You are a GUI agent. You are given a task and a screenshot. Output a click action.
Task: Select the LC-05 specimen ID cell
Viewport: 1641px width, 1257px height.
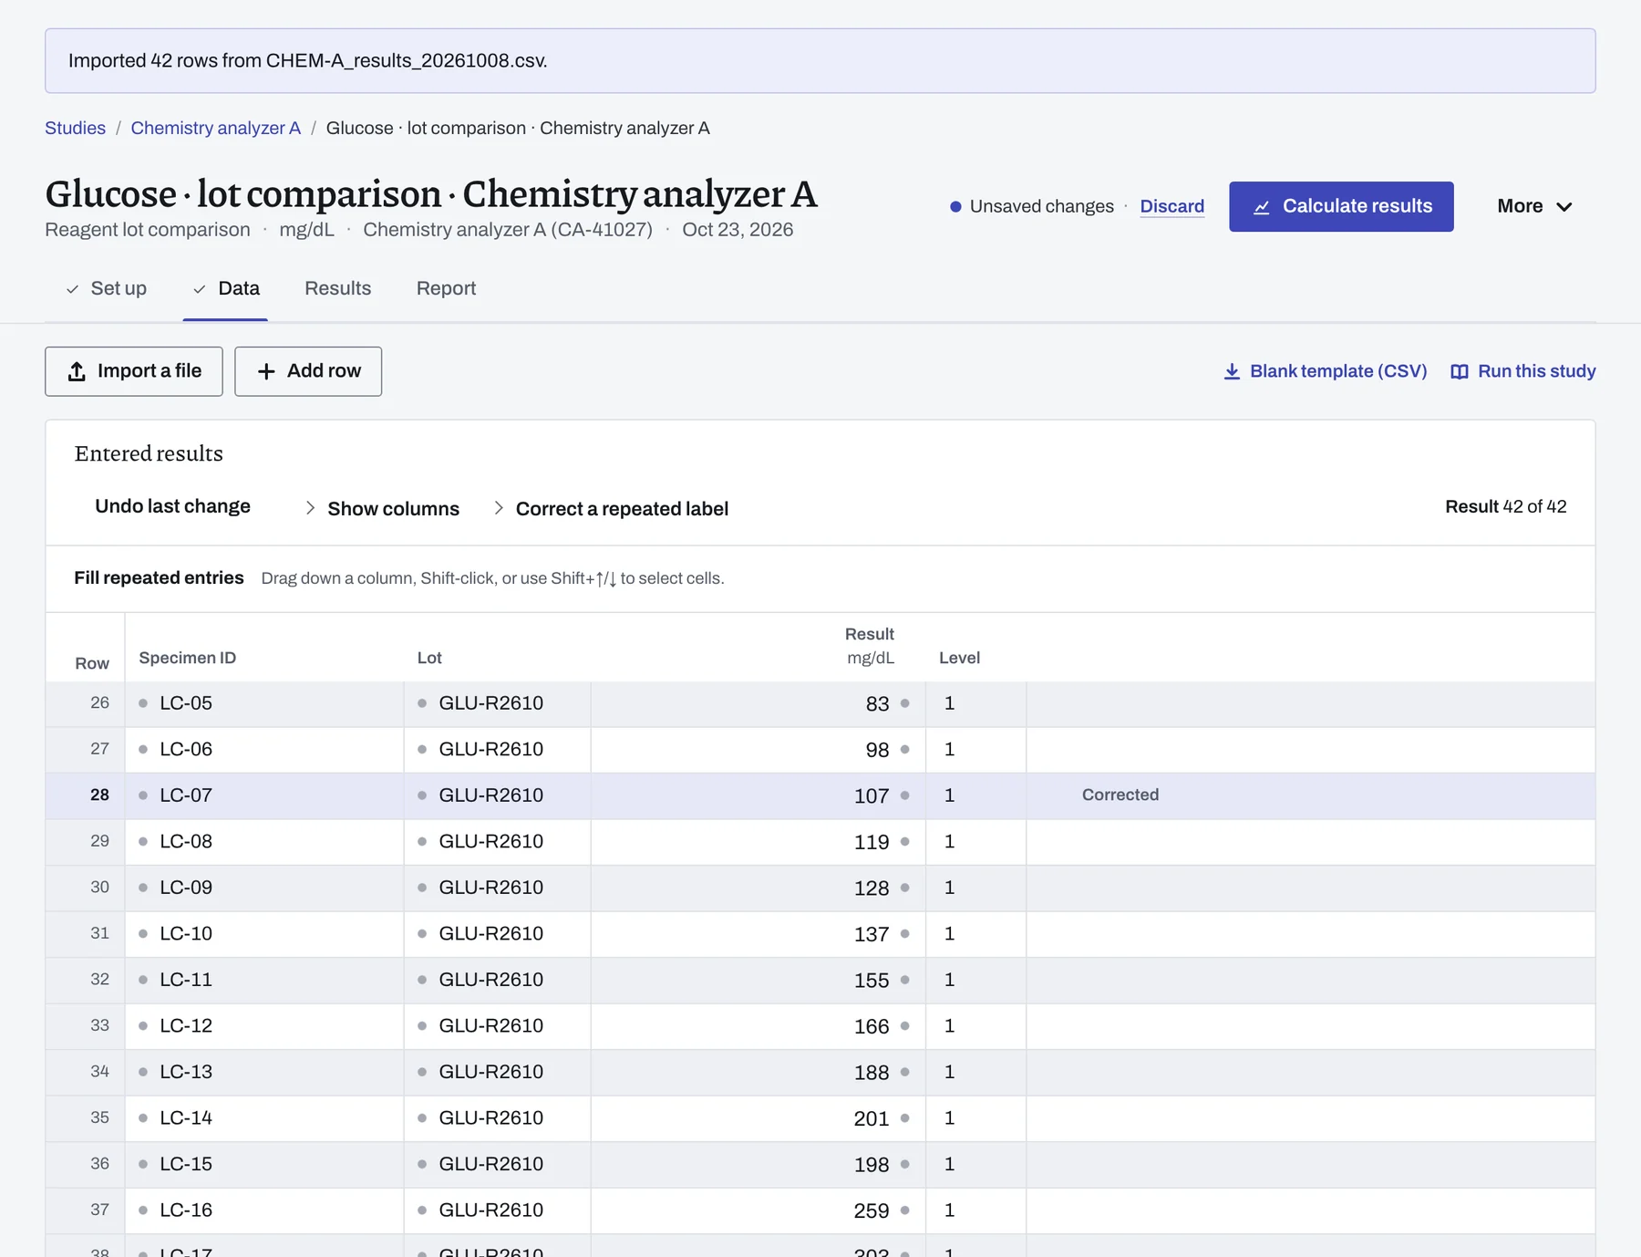264,703
